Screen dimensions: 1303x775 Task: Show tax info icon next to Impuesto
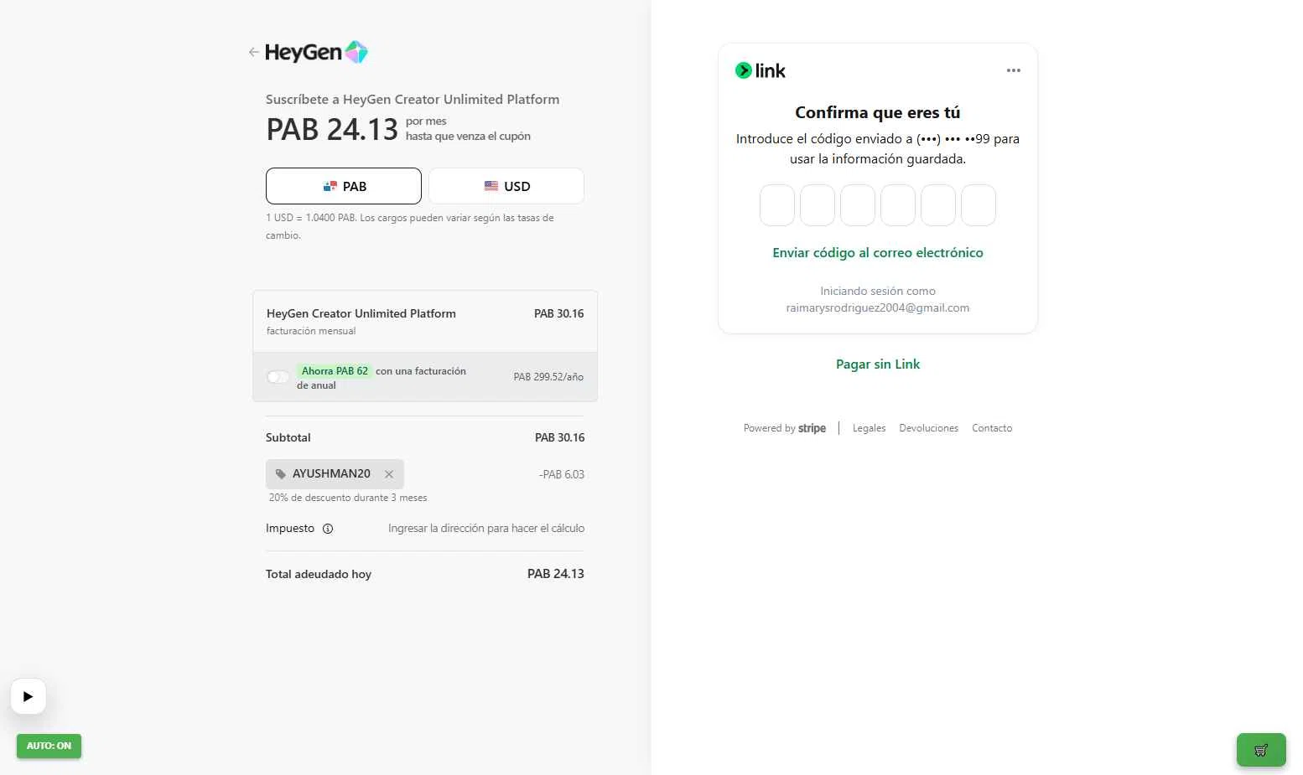[x=328, y=529]
